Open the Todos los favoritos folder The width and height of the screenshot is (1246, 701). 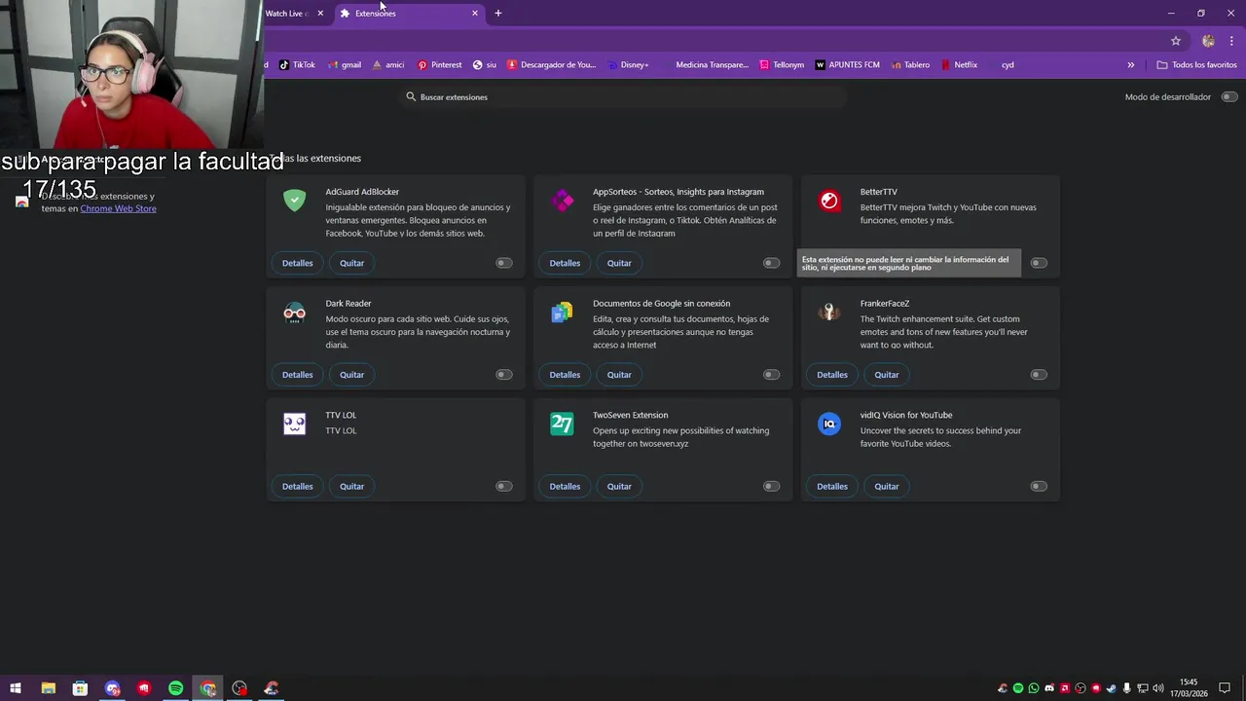[1196, 65]
